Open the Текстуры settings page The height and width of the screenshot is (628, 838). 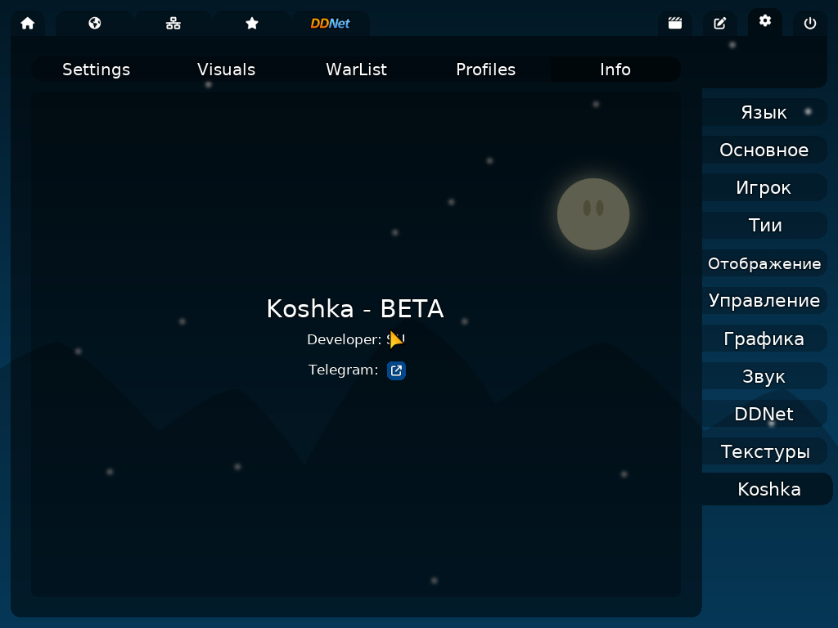click(x=765, y=451)
